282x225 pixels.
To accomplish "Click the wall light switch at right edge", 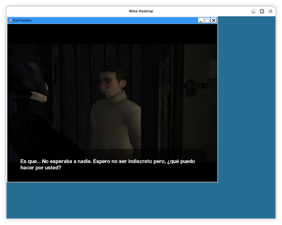I will [x=212, y=68].
